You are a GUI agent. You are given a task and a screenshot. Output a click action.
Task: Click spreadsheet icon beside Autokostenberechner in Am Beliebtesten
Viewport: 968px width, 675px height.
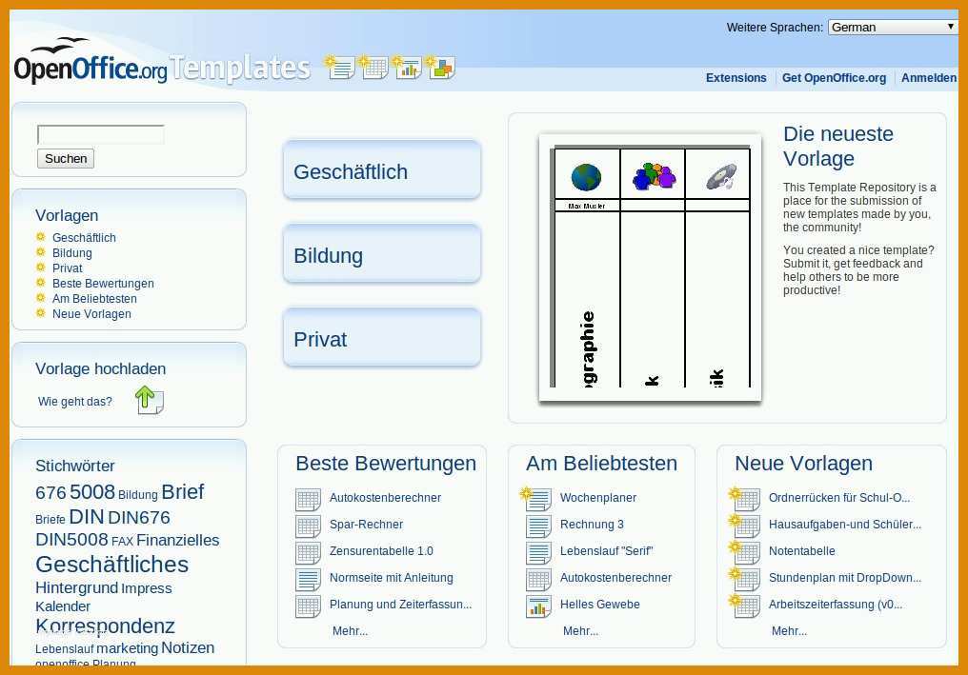pos(538,579)
